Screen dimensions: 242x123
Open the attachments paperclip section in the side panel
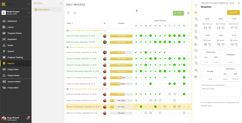(x=196, y=70)
